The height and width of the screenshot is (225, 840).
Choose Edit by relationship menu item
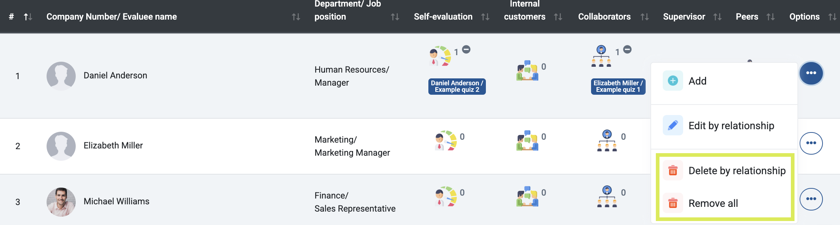(x=731, y=126)
